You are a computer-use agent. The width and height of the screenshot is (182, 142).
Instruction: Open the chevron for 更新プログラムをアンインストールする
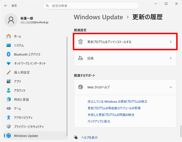pyautogui.click(x=171, y=42)
